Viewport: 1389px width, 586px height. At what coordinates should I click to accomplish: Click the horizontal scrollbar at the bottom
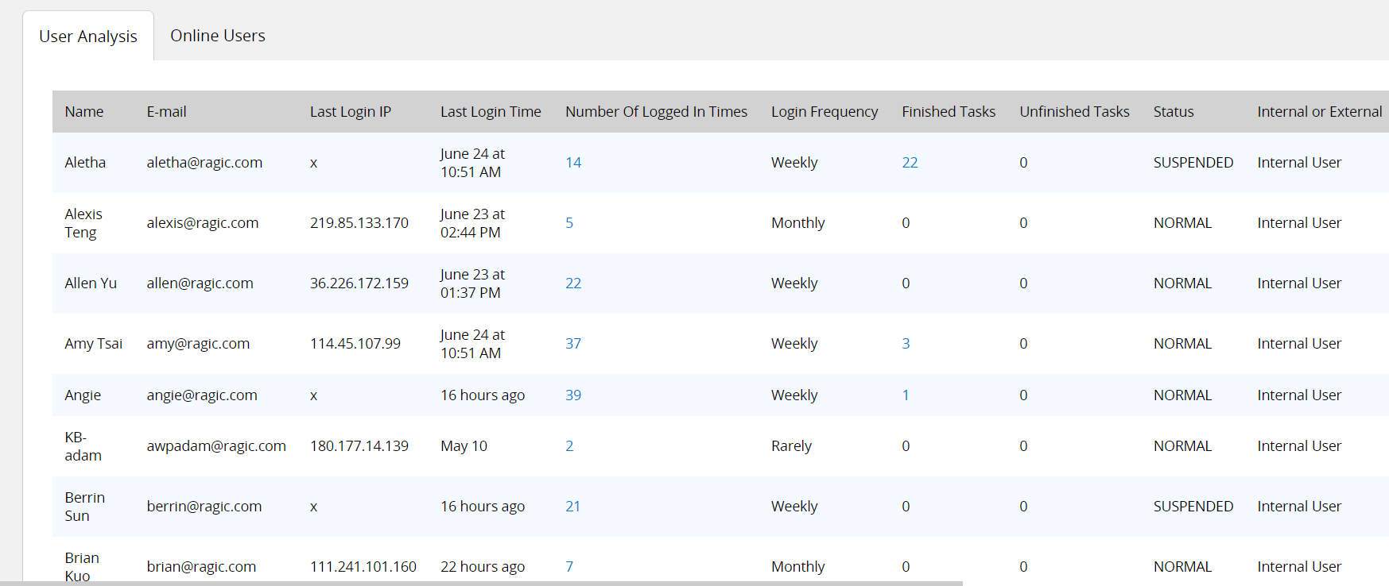coord(481,584)
